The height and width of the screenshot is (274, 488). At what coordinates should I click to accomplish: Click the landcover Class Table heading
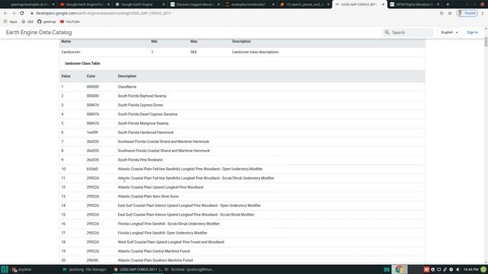pos(82,63)
